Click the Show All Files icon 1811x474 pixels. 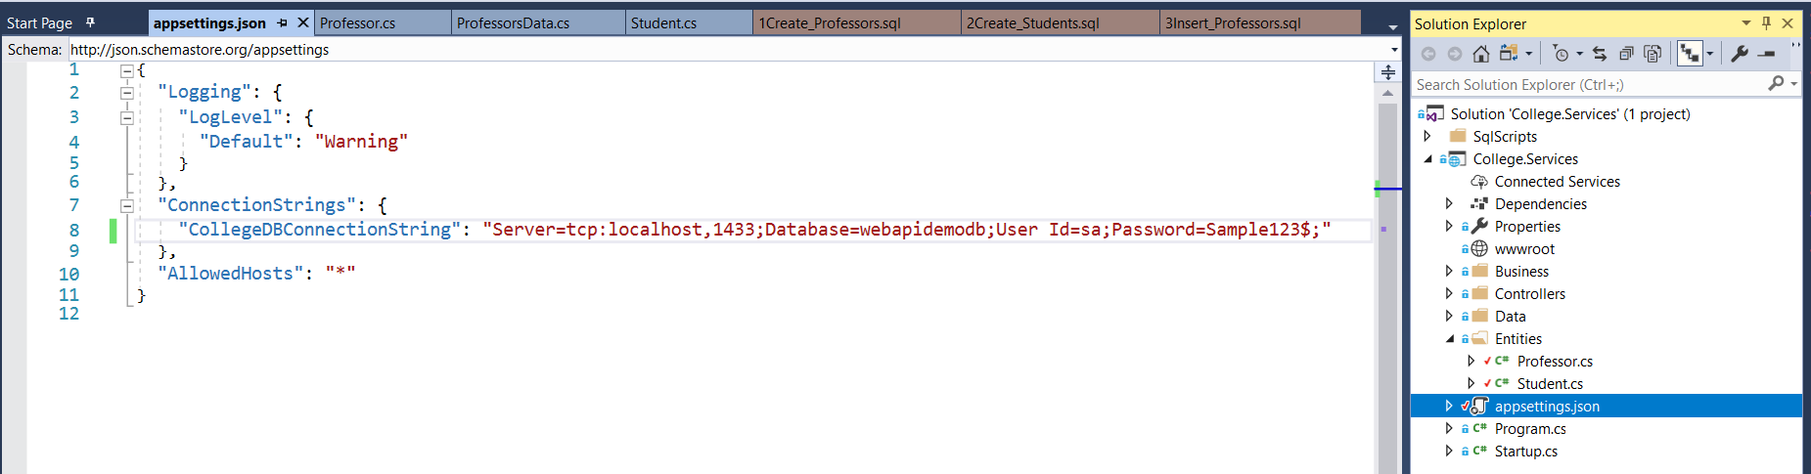pos(1653,54)
